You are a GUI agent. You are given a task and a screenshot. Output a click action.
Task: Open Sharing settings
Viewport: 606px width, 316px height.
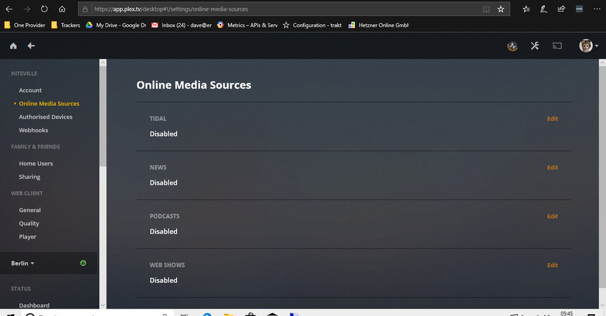pos(30,177)
